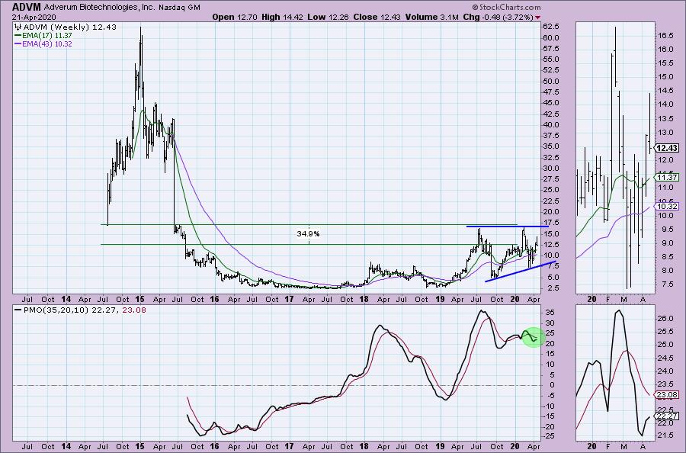Click the blue horizontal resistance line near 16.5
The height and width of the screenshot is (453, 686).
coord(507,226)
